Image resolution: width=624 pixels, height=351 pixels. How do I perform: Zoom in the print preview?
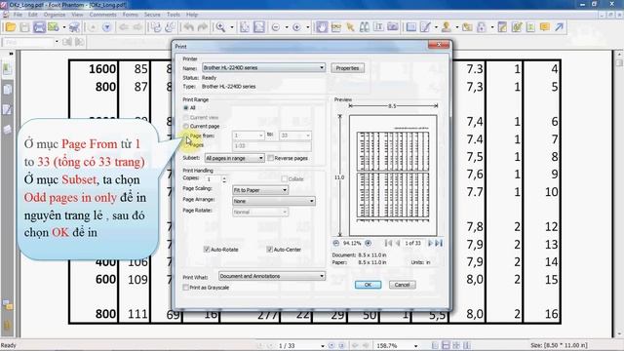369,243
